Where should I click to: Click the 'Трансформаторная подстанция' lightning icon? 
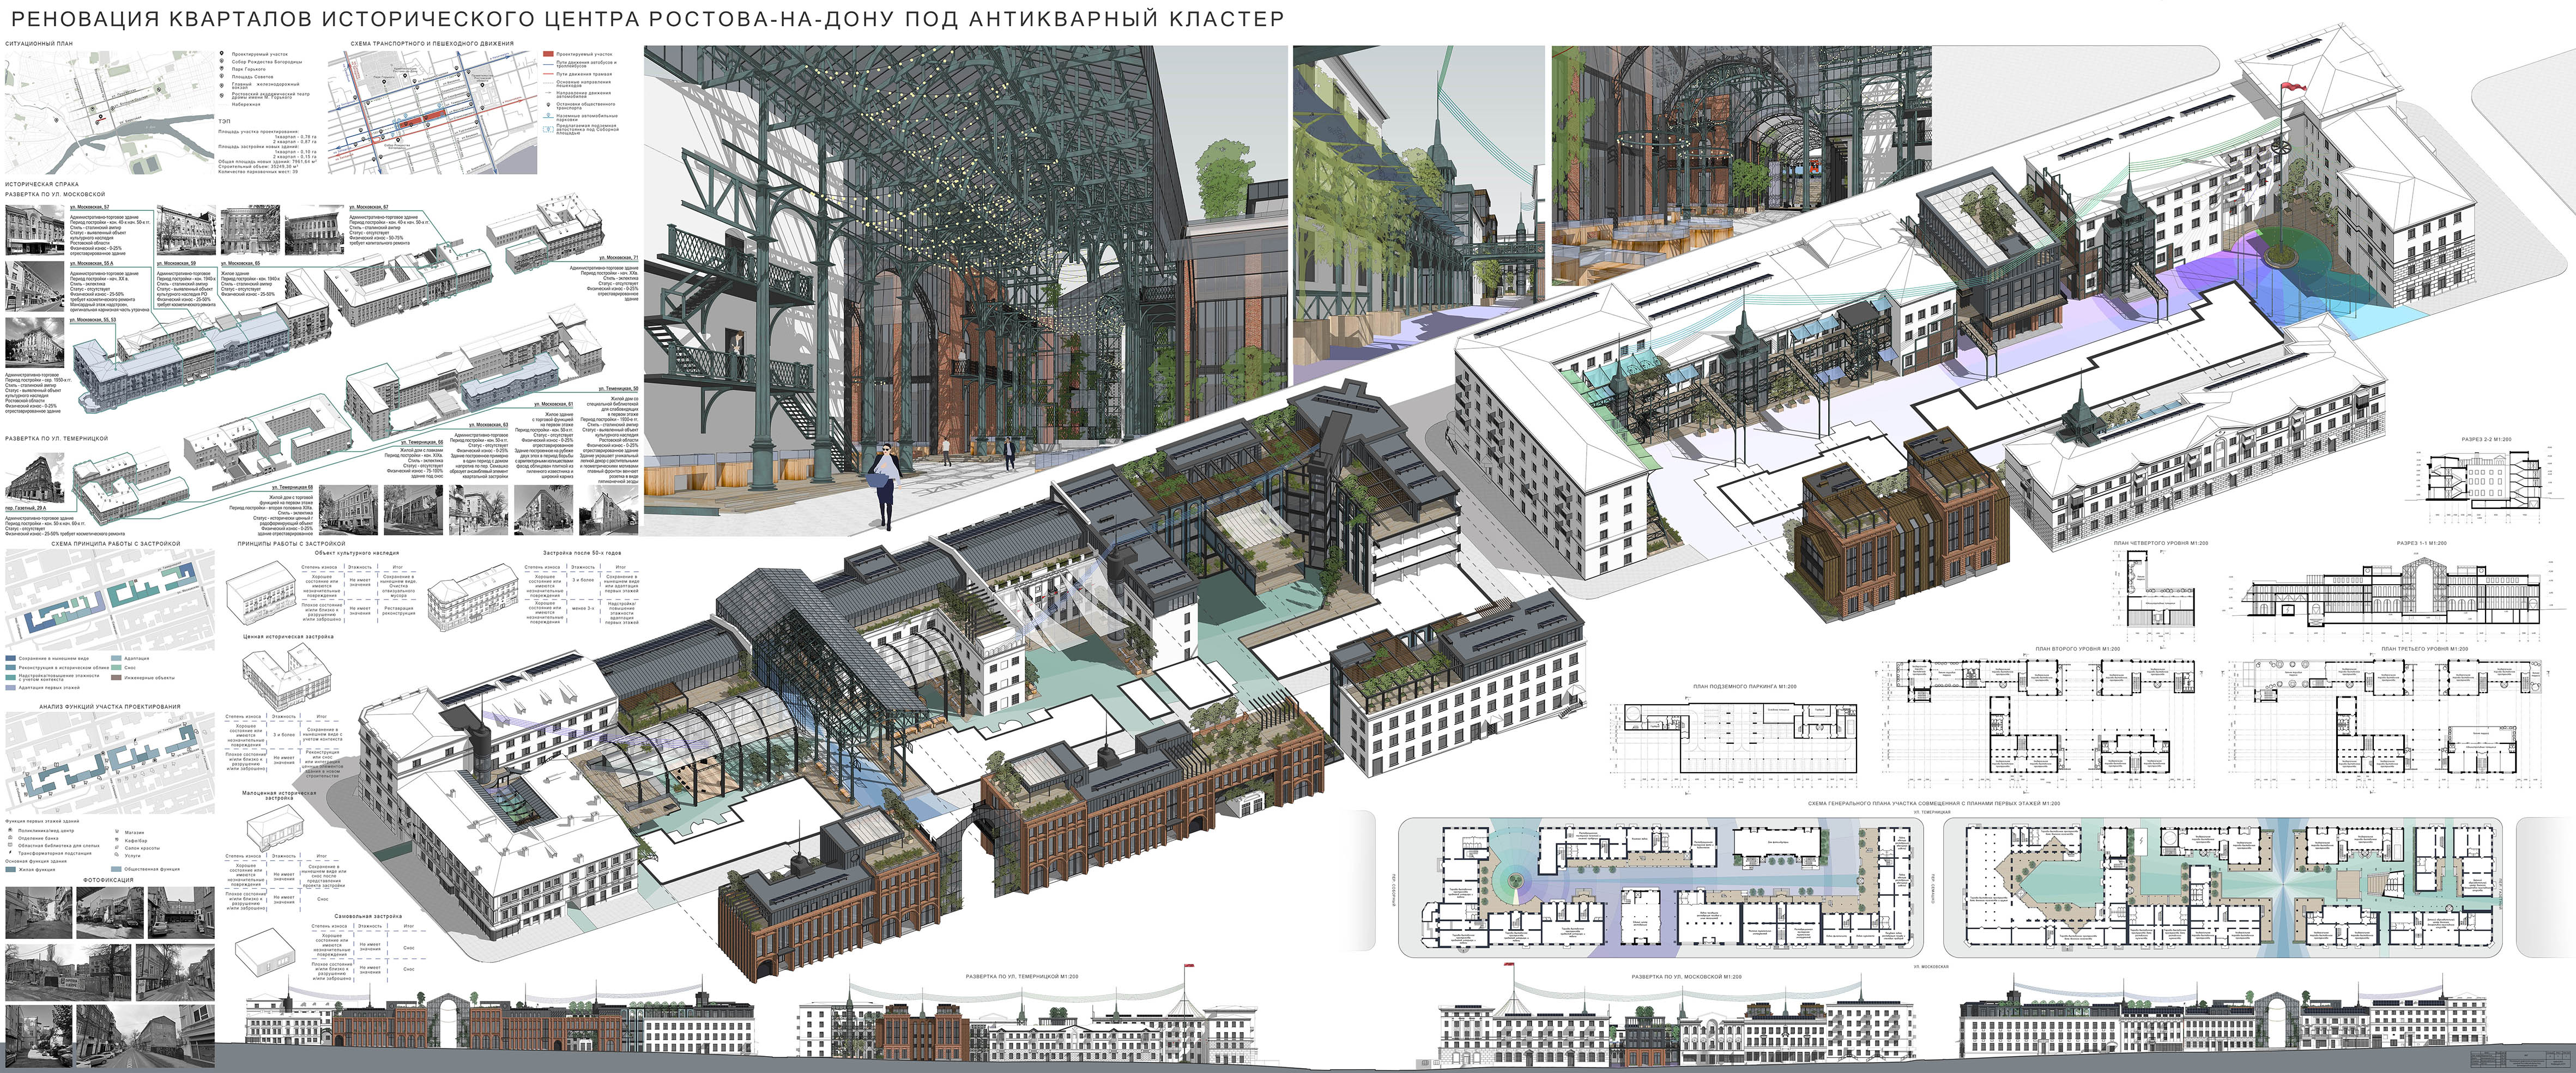click(x=10, y=853)
